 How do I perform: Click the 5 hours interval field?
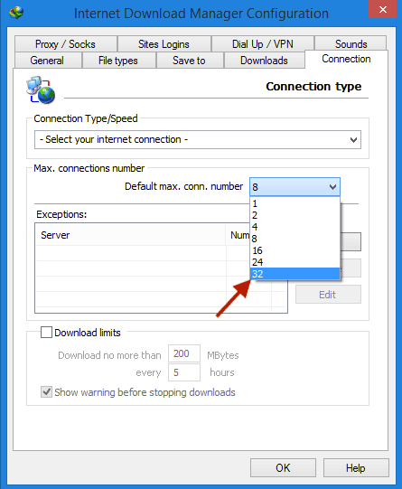click(184, 372)
